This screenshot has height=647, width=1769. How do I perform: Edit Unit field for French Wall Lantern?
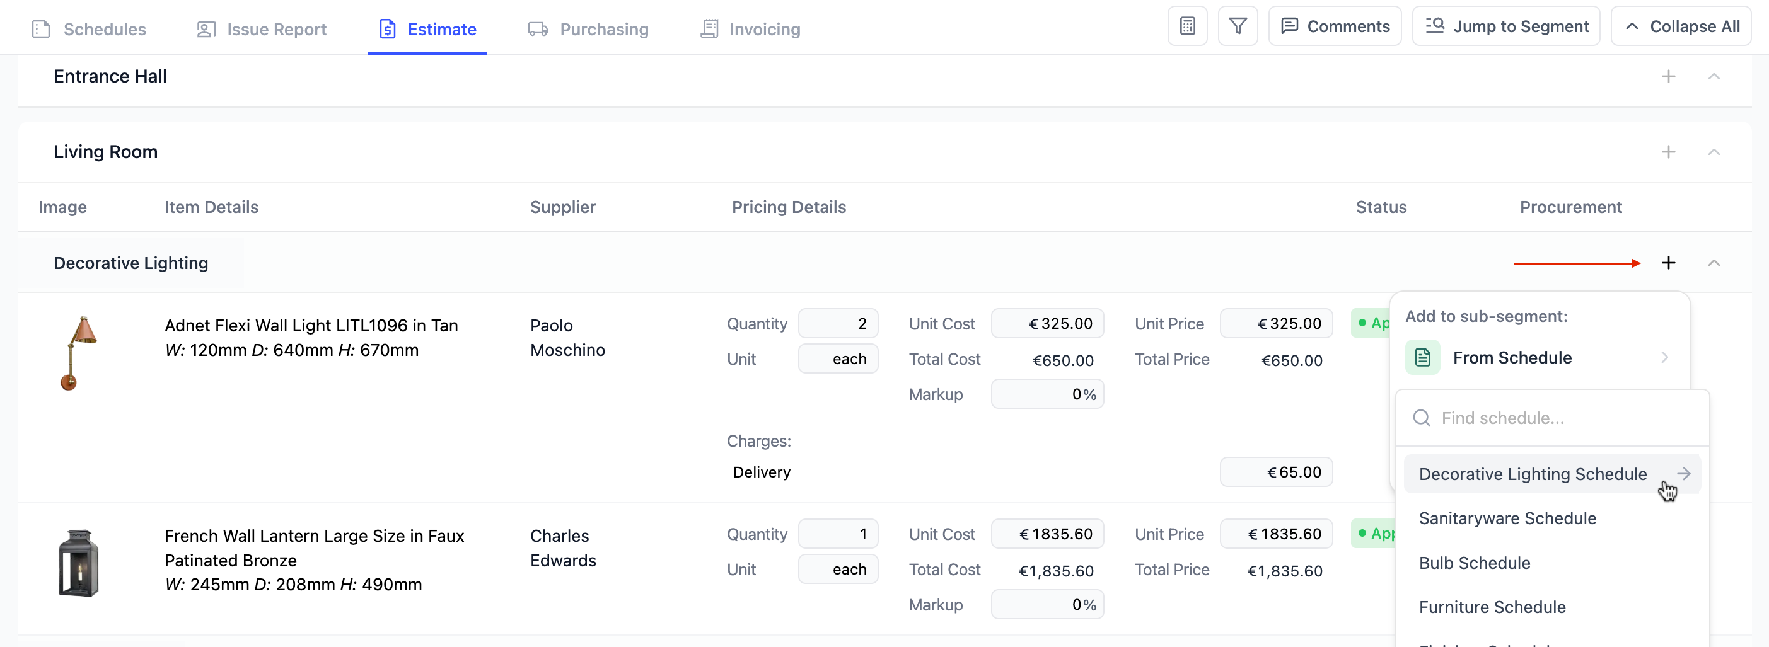click(x=838, y=570)
